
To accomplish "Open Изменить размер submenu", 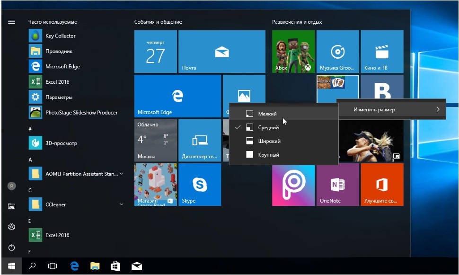I will tap(391, 109).
